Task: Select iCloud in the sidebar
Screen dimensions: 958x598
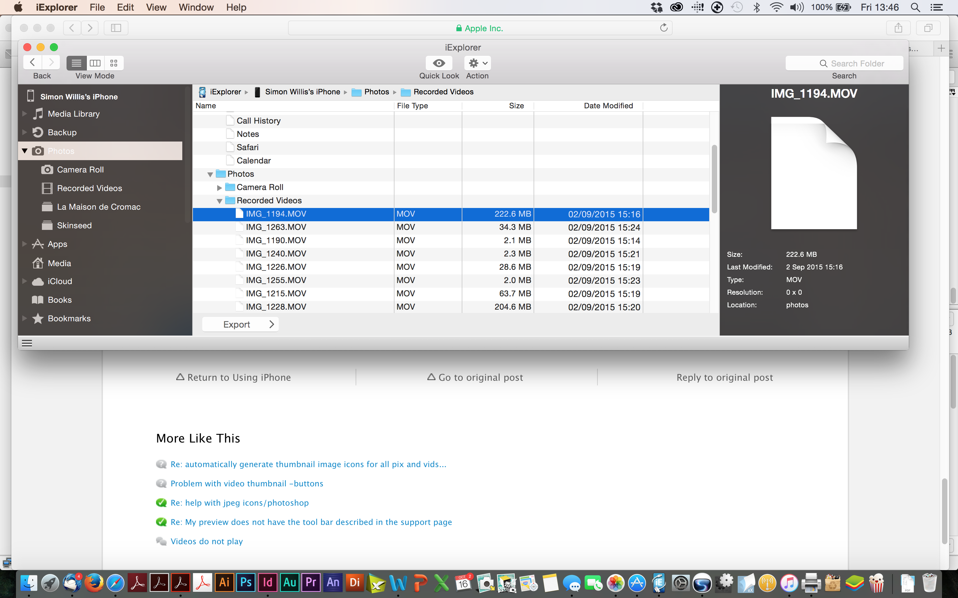Action: [60, 281]
